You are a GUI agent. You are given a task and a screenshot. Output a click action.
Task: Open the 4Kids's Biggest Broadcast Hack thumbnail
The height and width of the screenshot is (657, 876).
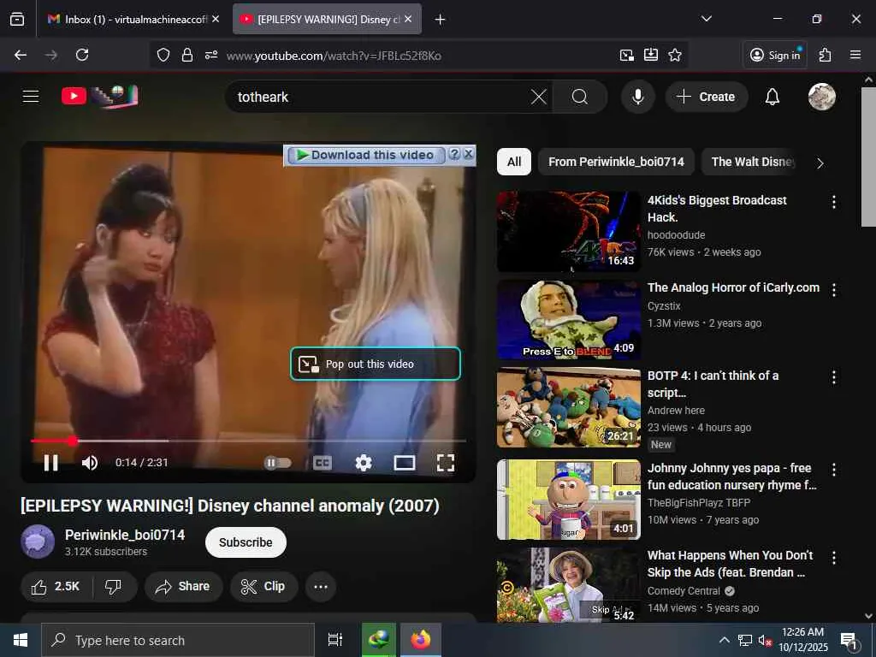coord(568,231)
